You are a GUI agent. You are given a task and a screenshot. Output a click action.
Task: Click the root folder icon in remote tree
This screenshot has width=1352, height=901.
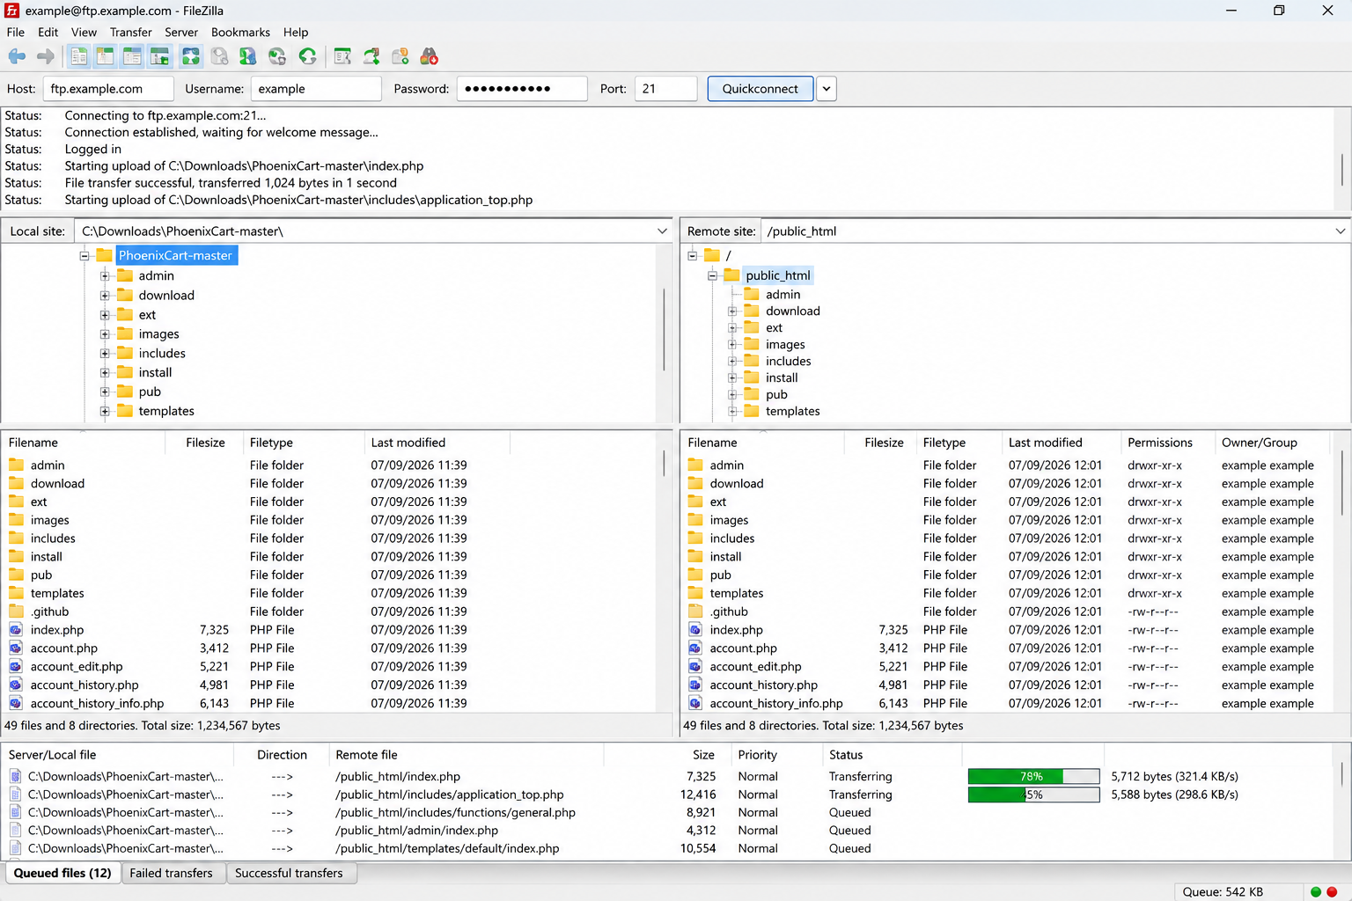[x=712, y=255]
